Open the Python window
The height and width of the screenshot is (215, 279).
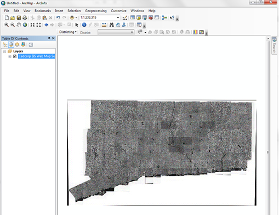[157, 18]
